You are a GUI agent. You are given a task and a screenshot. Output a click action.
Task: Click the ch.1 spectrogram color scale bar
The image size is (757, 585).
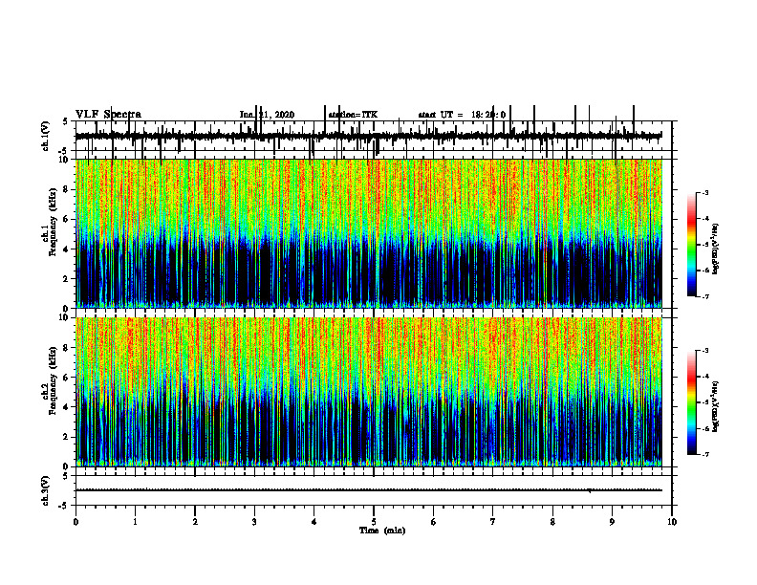point(692,245)
